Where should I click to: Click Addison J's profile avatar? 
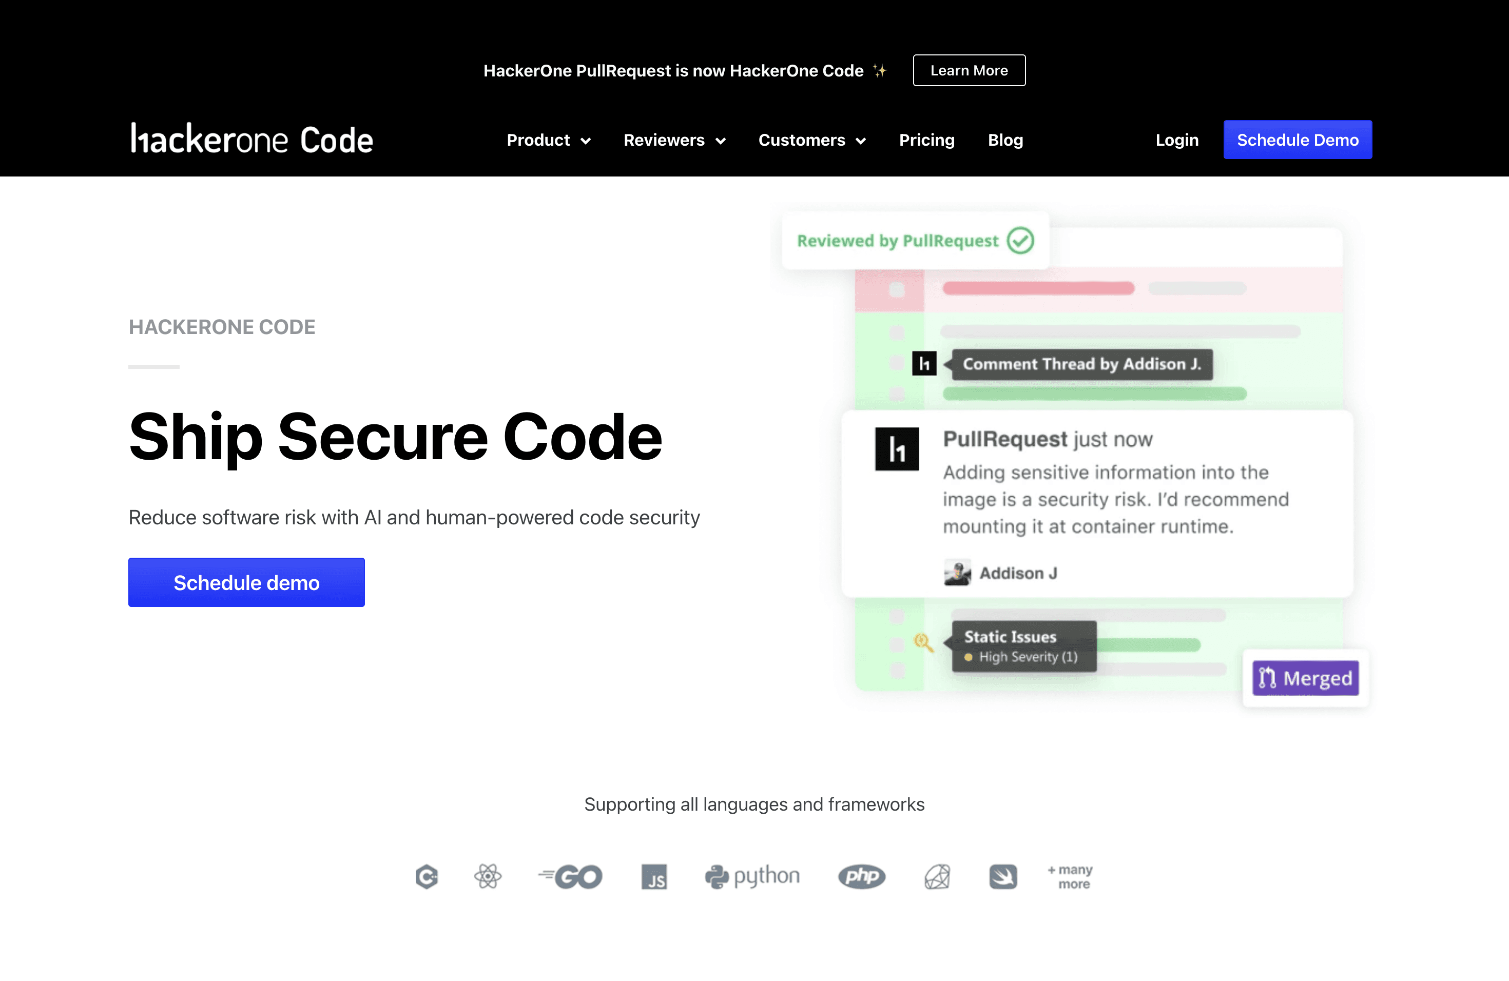957,572
